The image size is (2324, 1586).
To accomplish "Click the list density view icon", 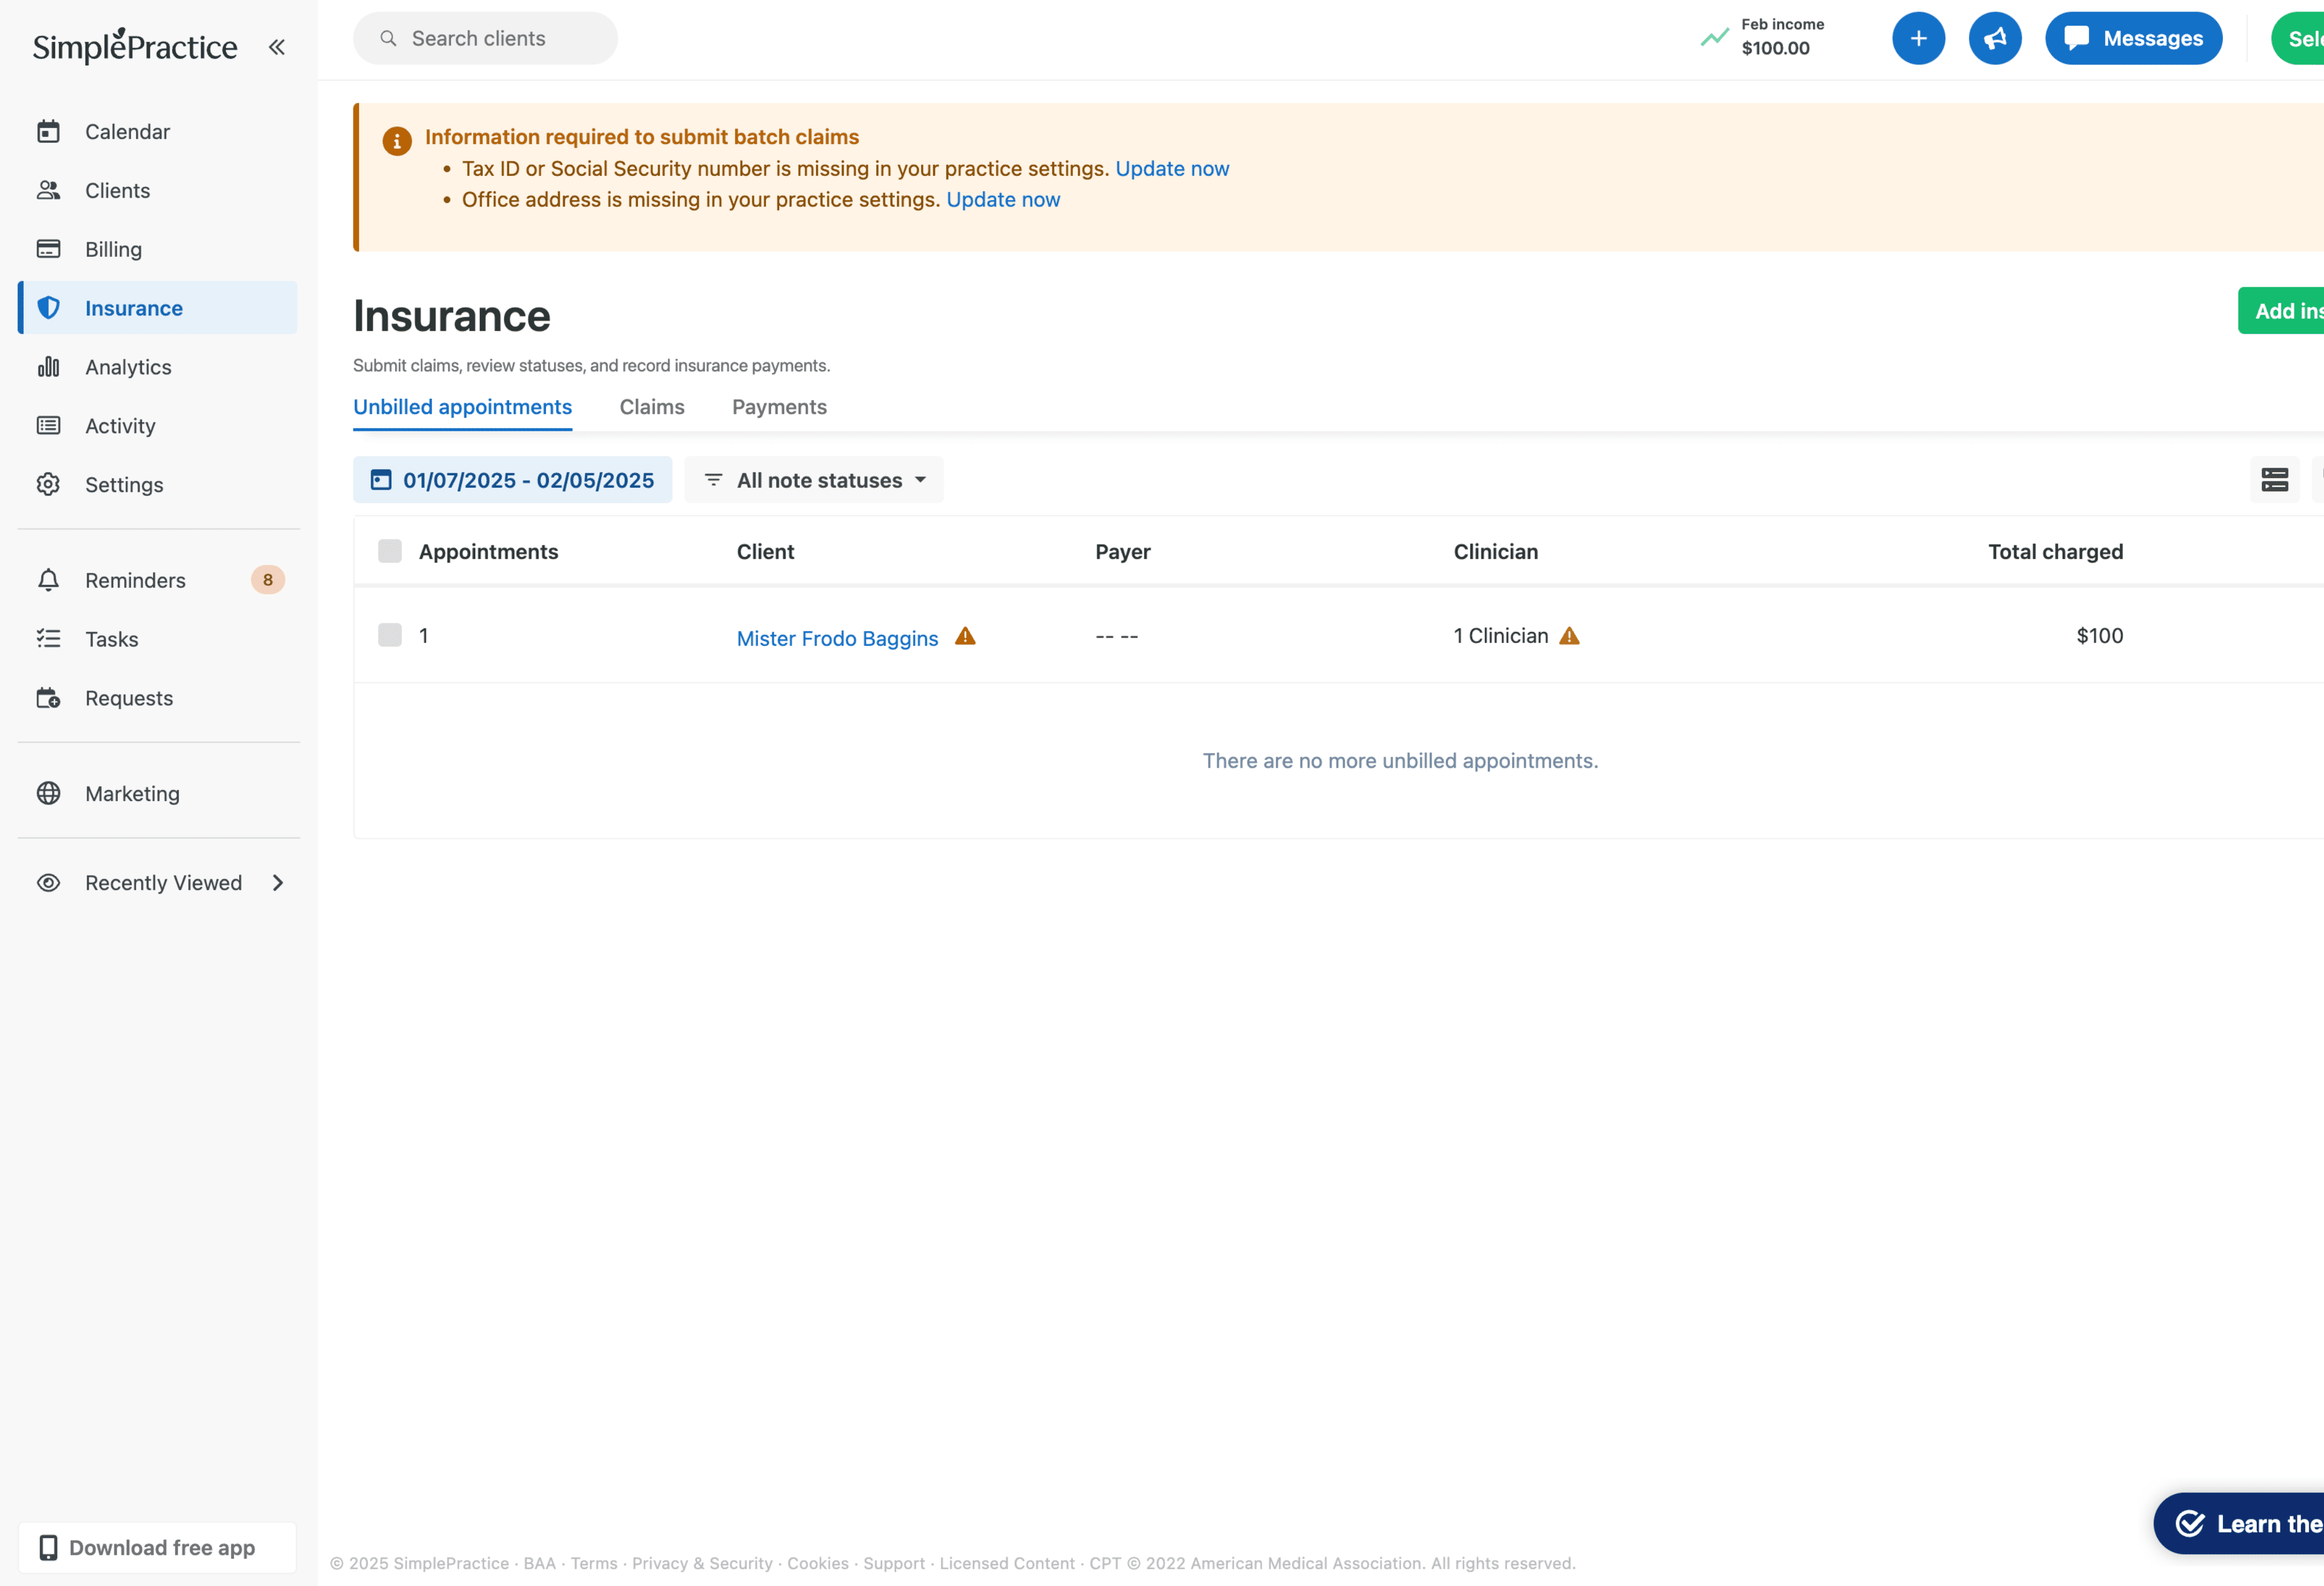I will [2274, 480].
